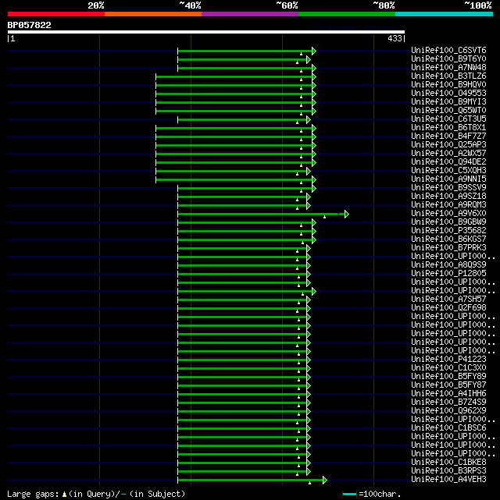Click the arrowhead ending the UniRef100_A4VEH3 alignment
Screen dimensions: 500x500
coord(325,480)
